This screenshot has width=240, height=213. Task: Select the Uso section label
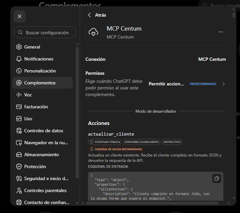[x=28, y=119]
